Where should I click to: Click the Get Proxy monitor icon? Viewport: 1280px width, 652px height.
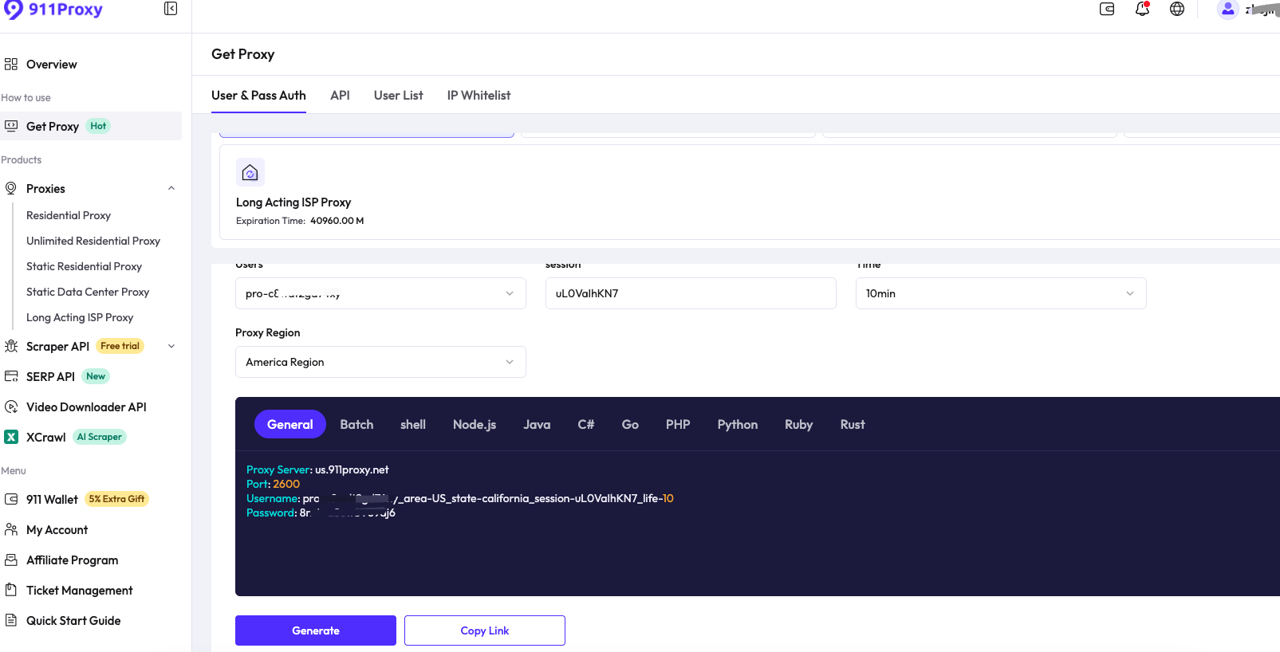point(11,126)
